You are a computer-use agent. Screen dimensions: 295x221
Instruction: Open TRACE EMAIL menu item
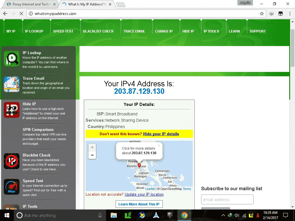[134, 31]
